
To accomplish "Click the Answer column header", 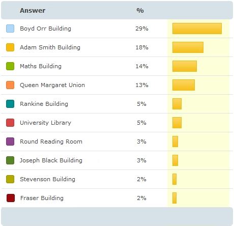I will 33,11.
